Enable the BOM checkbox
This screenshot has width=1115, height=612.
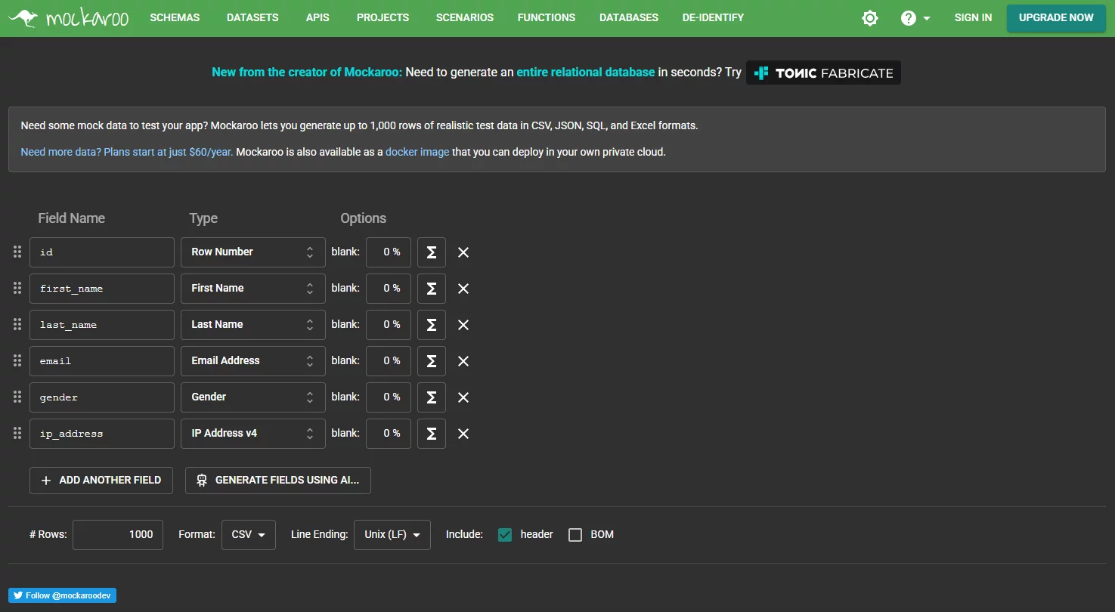575,535
